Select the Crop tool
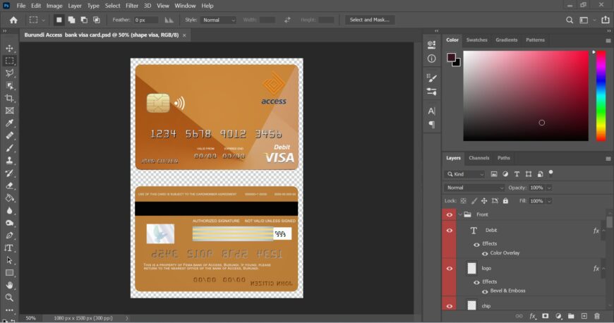Screen dimensions: 614x323 (9, 98)
